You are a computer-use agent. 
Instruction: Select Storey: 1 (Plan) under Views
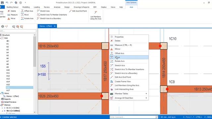click(x=13, y=96)
